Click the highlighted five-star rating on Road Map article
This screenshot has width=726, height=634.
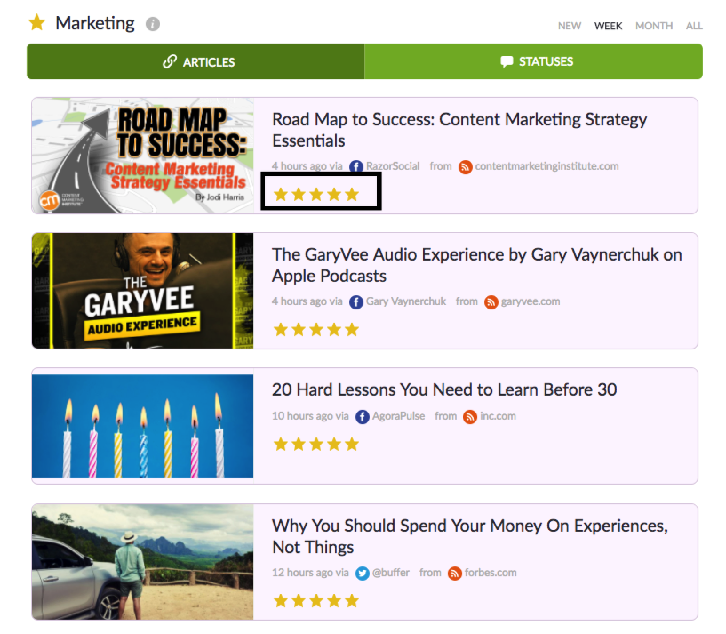click(x=315, y=193)
